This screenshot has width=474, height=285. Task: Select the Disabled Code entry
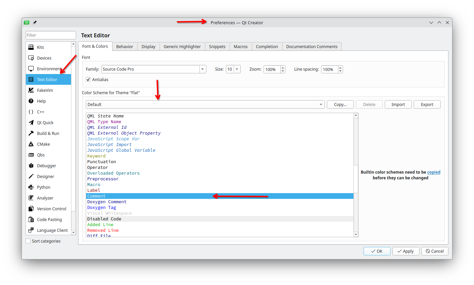[x=220, y=219]
